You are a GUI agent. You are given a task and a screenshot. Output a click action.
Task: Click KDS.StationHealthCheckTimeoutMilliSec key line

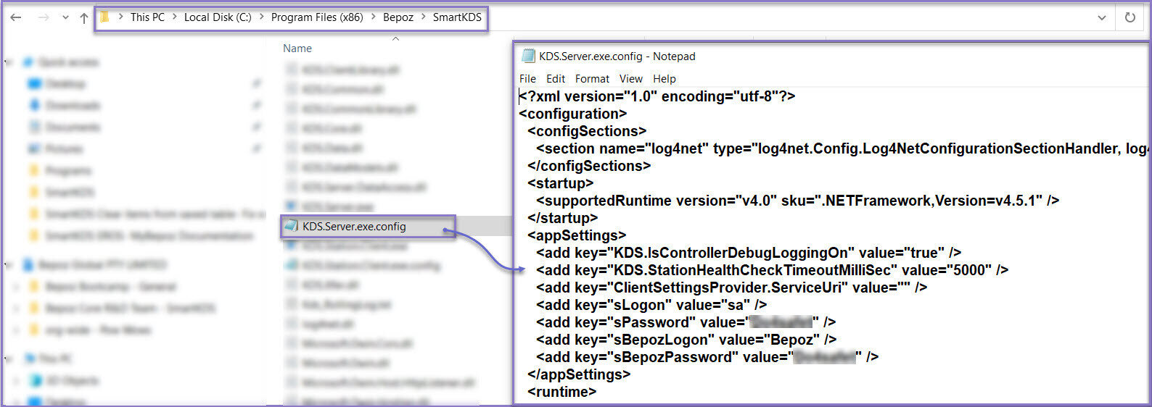(x=773, y=270)
